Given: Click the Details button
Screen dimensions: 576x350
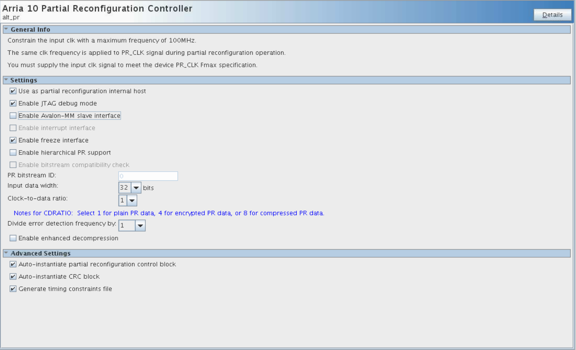Looking at the screenshot, I should [552, 15].
